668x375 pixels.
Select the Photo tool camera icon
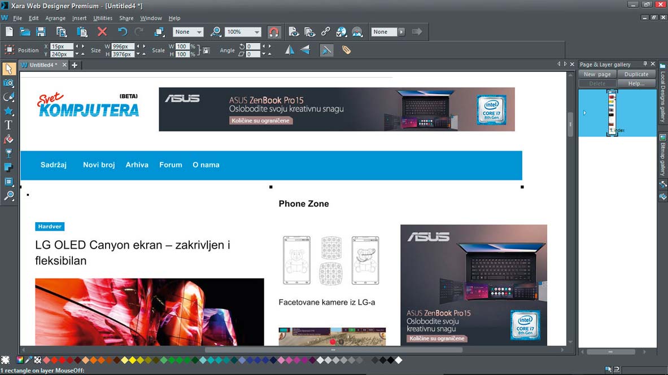[8, 83]
